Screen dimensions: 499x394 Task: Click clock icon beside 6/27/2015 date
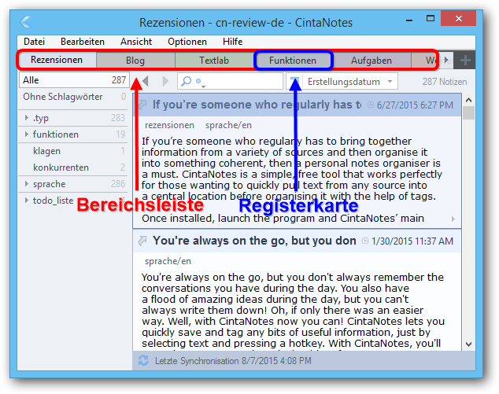point(371,105)
